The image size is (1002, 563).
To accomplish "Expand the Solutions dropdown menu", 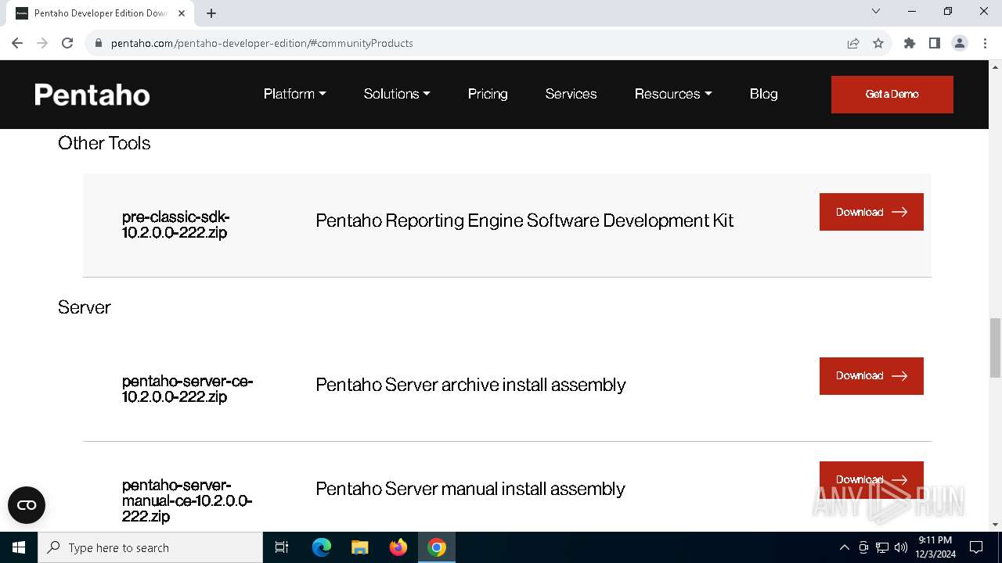I will coord(397,94).
